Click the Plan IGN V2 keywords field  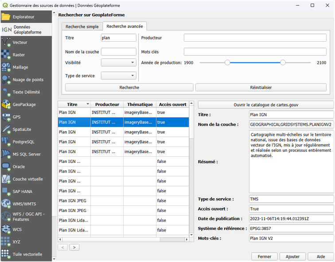[x=292, y=238]
